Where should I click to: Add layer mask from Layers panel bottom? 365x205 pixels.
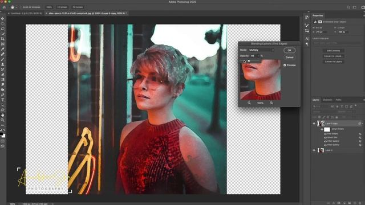click(x=339, y=203)
